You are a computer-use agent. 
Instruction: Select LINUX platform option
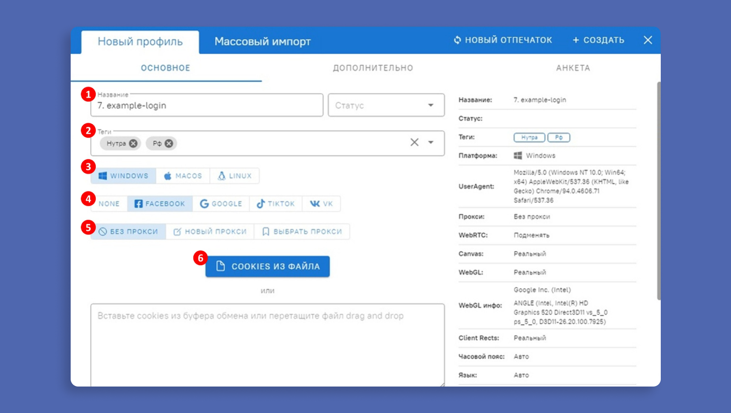[x=235, y=176]
